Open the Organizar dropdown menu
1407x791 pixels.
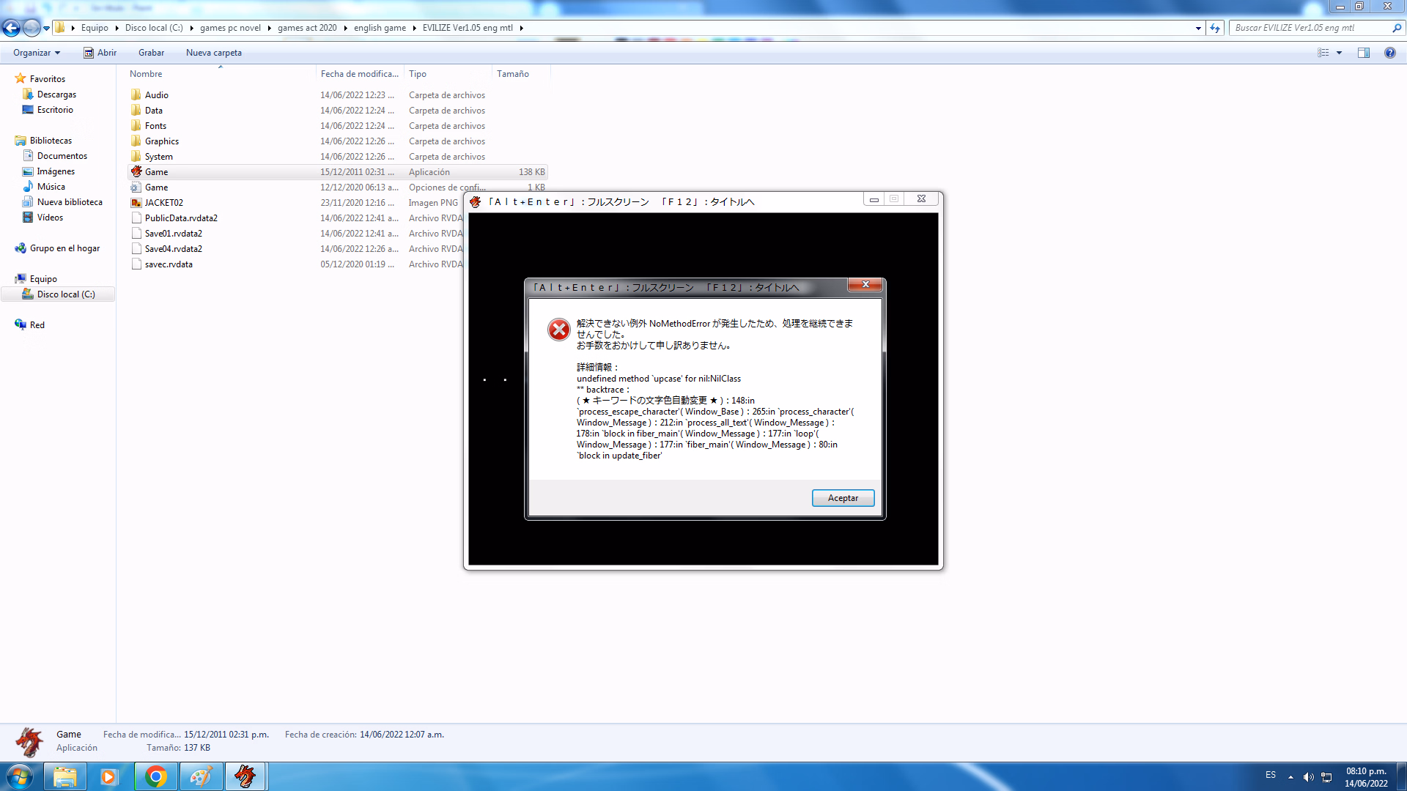[x=36, y=53]
